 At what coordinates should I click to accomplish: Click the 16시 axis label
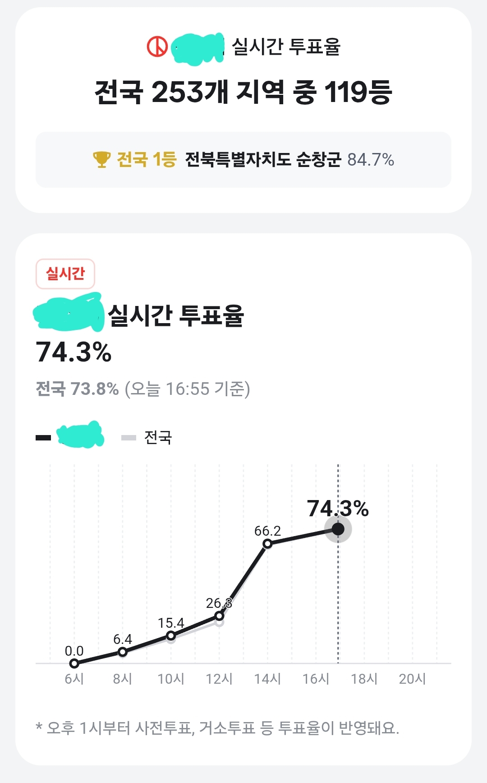pyautogui.click(x=316, y=679)
